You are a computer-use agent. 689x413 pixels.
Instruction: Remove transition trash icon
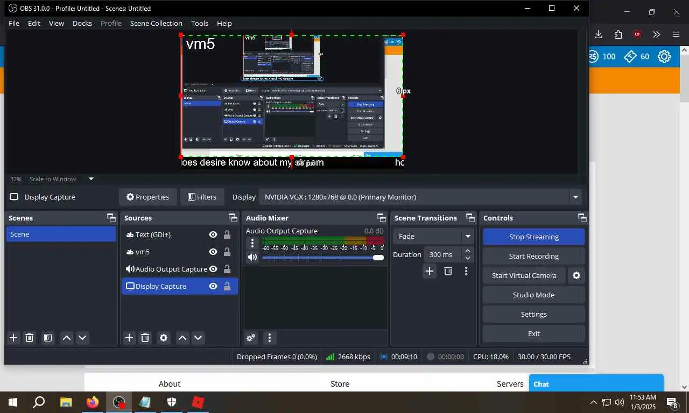448,271
